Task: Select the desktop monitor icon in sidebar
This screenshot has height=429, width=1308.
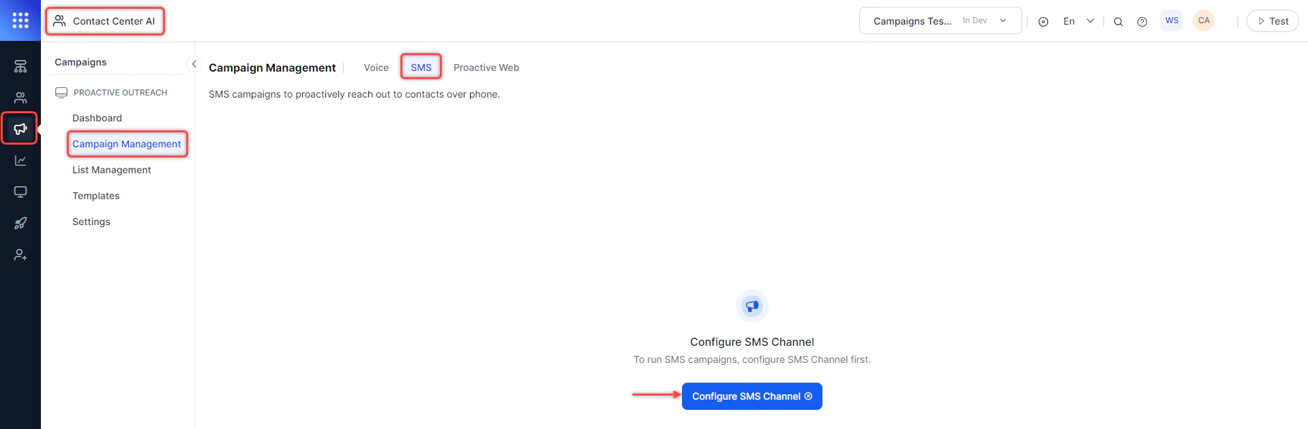Action: pyautogui.click(x=20, y=192)
